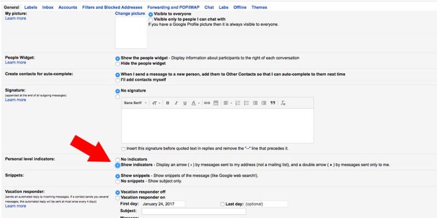Image resolution: width=437 pixels, height=218 pixels.
Task: Select No snippets option
Action: click(x=117, y=181)
